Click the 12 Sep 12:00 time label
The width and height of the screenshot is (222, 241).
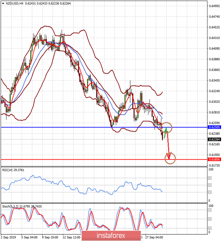click(72, 238)
